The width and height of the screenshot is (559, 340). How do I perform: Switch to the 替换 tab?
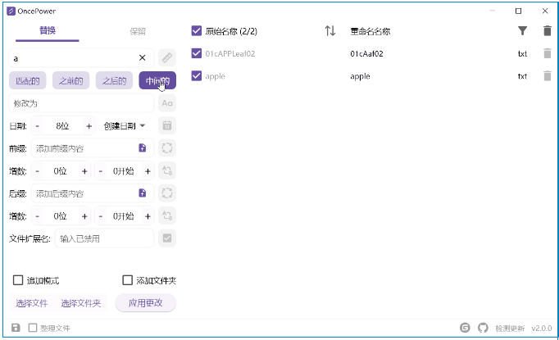48,30
